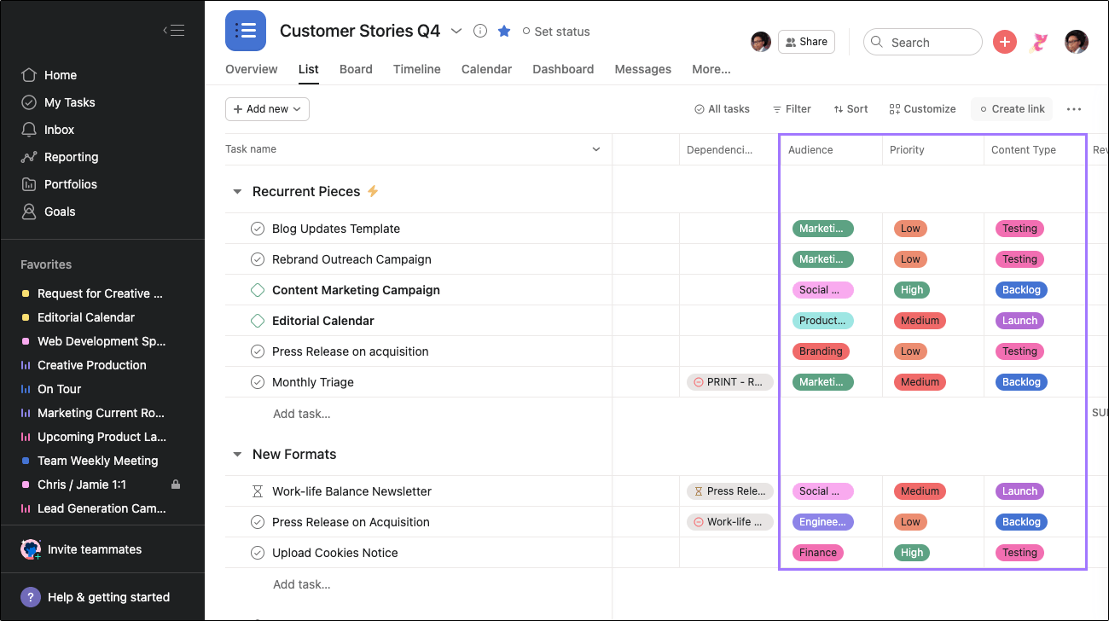Click the Create link button

click(x=1012, y=109)
